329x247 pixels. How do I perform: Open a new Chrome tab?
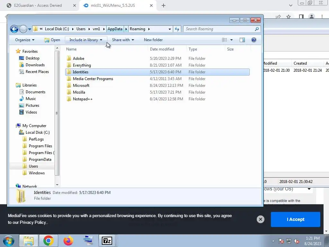coord(164,5)
